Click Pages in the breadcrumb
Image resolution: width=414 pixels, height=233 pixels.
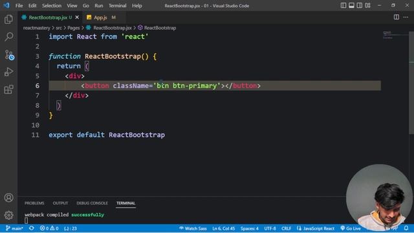coord(73,28)
